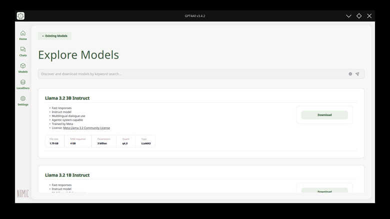Go back via Existing Models button

coord(55,36)
